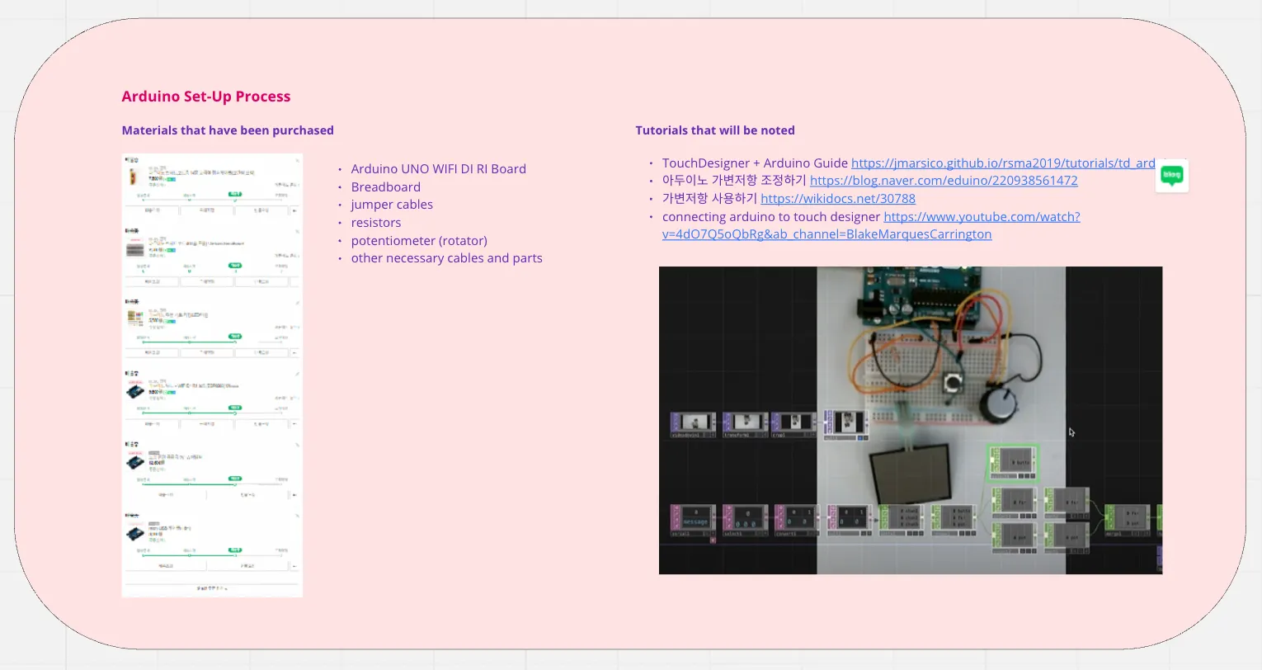This screenshot has height=670, width=1262.
Task: Click the "potentiometer (rotator)" bullet item
Action: 419,241
